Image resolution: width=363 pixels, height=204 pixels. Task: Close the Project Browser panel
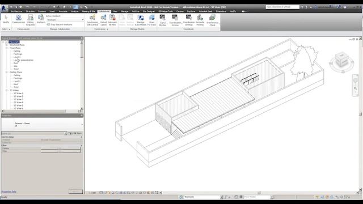82,38
